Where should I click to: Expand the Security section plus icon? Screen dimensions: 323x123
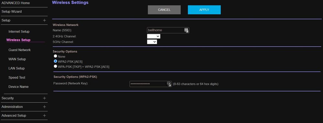[x=44, y=98]
